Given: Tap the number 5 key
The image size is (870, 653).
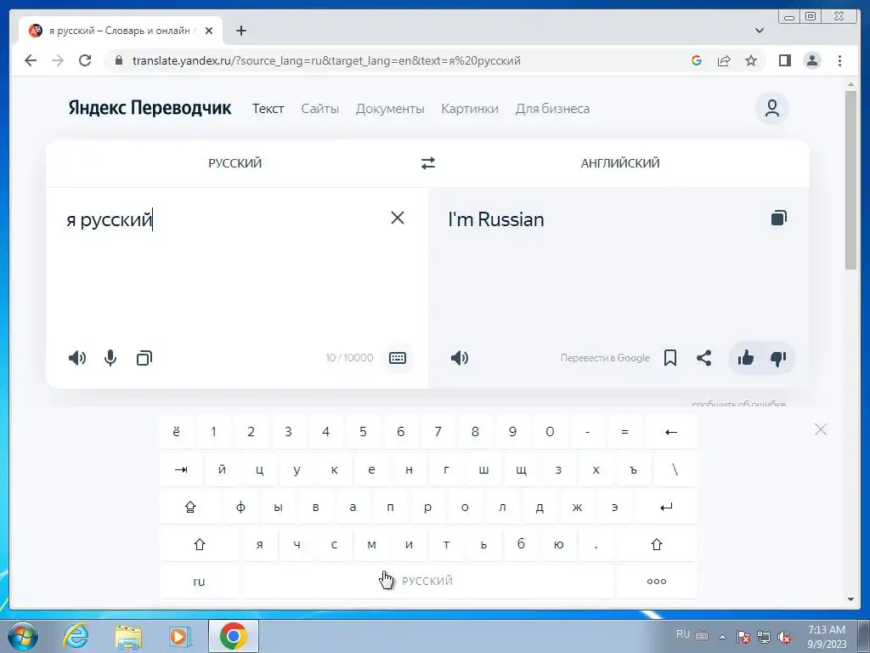Looking at the screenshot, I should (x=363, y=432).
